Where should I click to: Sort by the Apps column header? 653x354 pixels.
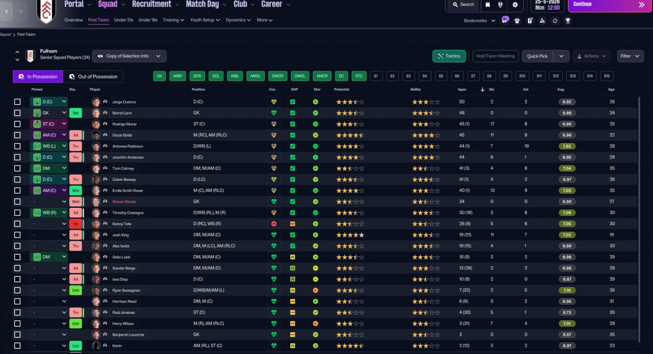click(462, 90)
